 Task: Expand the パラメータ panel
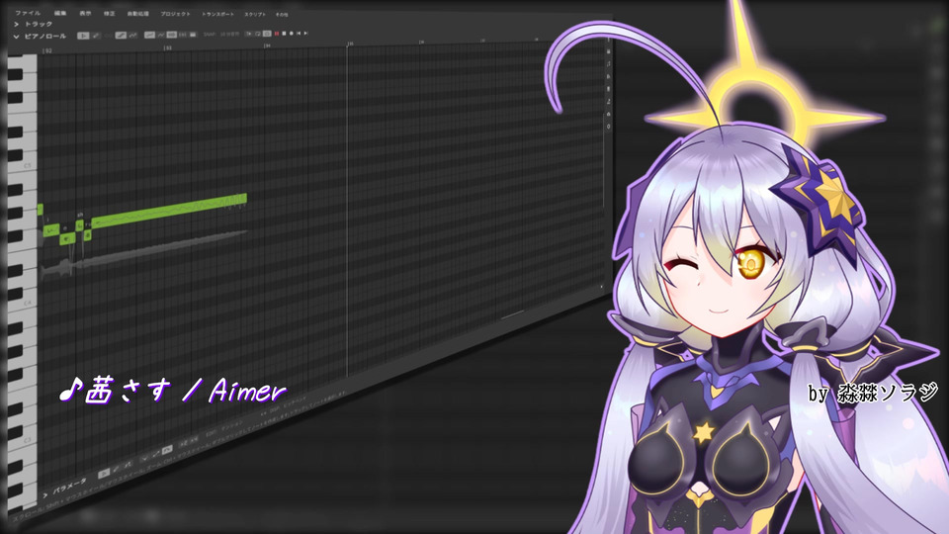45,495
